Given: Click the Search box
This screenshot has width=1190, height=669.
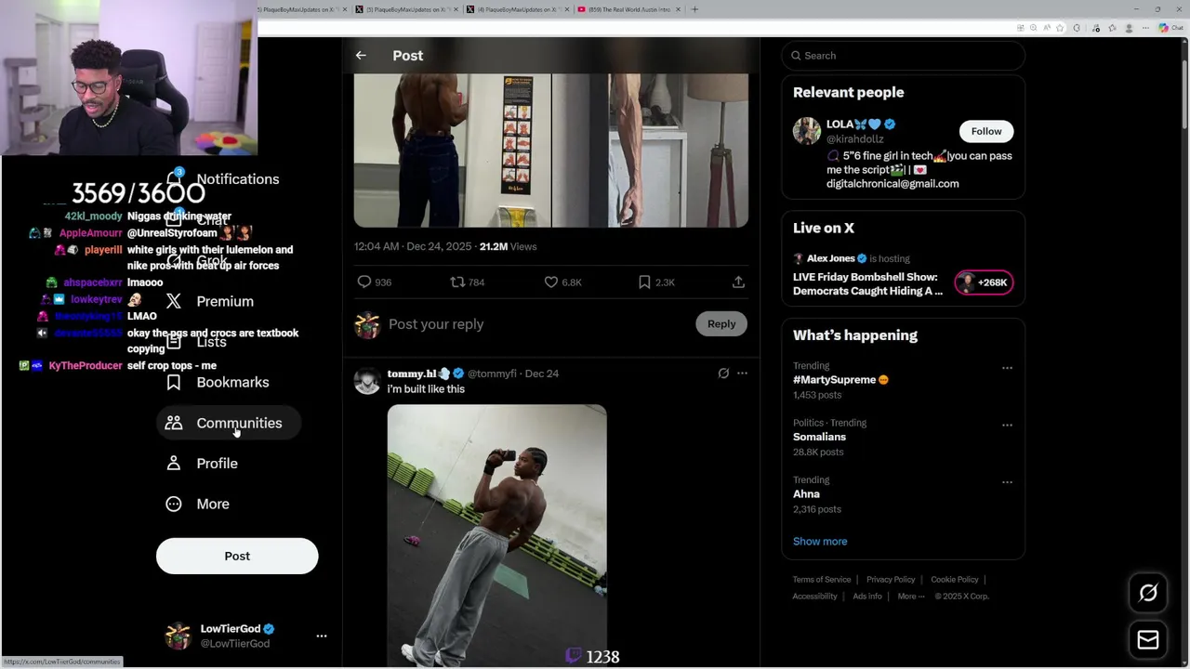Looking at the screenshot, I should [x=903, y=56].
